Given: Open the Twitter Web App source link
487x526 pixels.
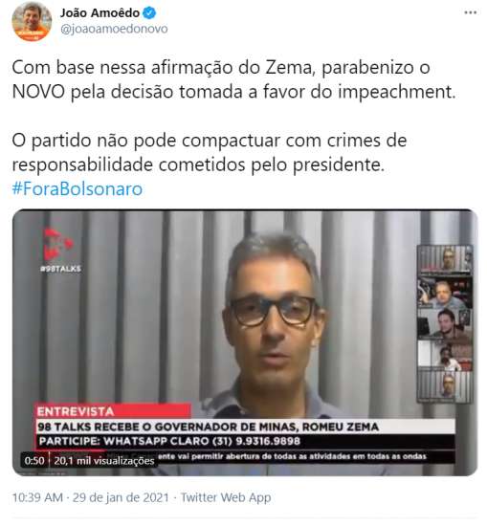Looking at the screenshot, I should (226, 497).
